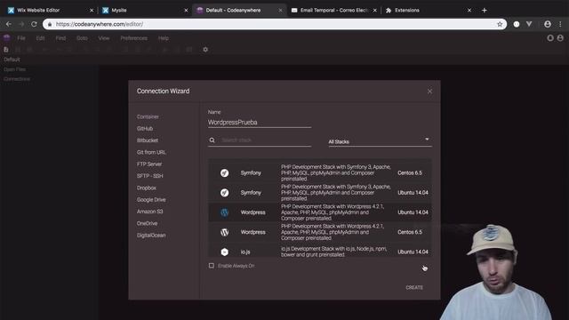The height and width of the screenshot is (320, 569).
Task: Click the WordPress Centos 6.5 logo icon
Action: coord(225,232)
